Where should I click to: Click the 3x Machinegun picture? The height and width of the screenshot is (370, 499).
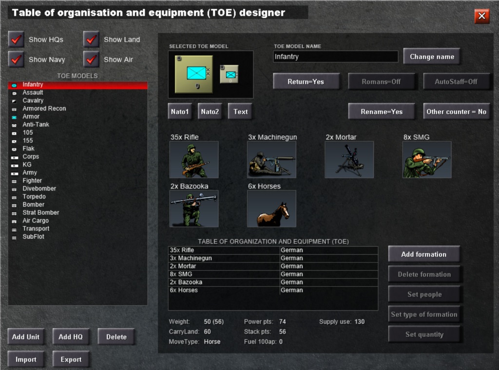pos(271,160)
